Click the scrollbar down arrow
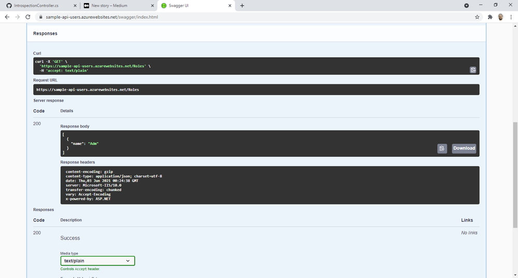 [x=515, y=275]
